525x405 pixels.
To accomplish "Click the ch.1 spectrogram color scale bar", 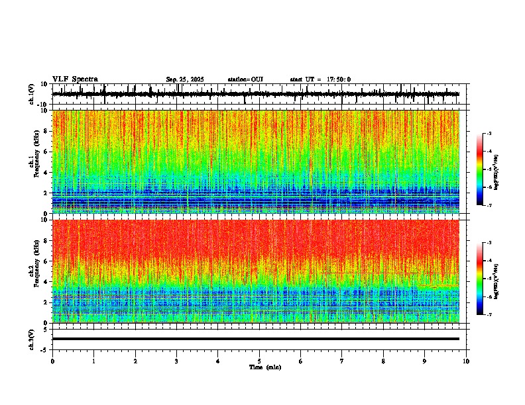I will [479, 169].
